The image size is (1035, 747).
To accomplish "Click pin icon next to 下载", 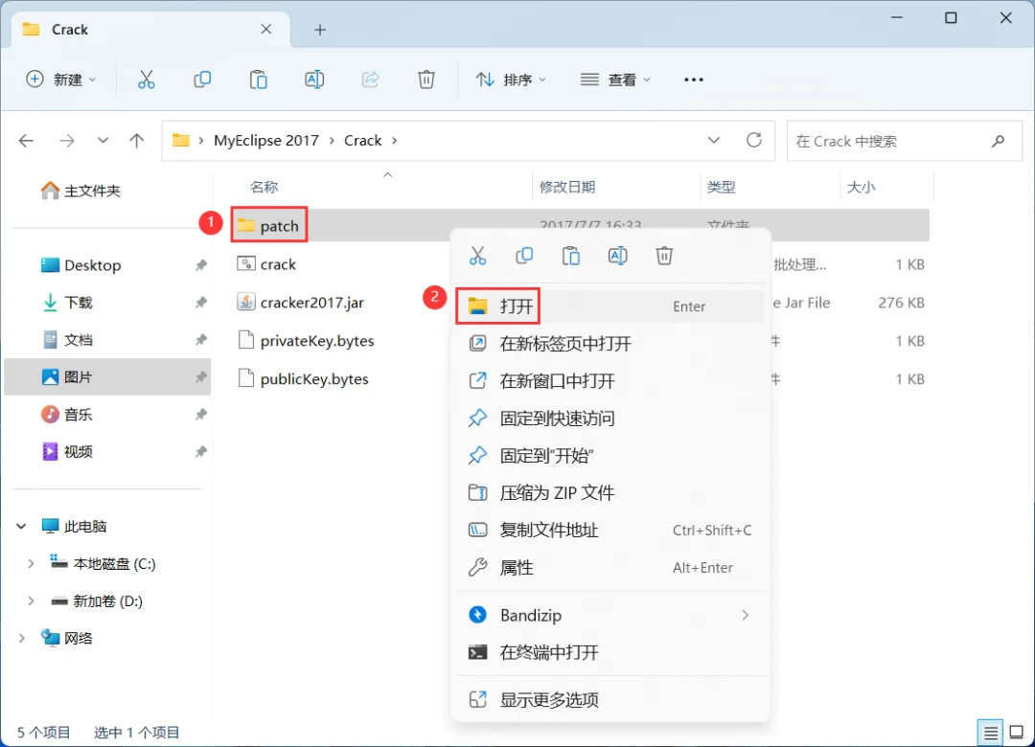I will (200, 303).
